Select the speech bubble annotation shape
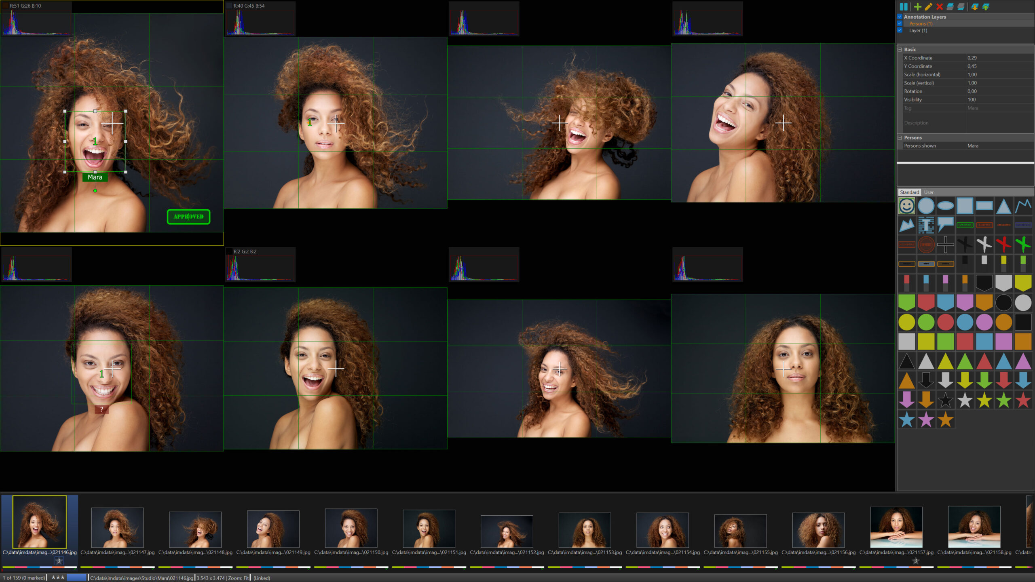This screenshot has height=582, width=1035. click(945, 224)
